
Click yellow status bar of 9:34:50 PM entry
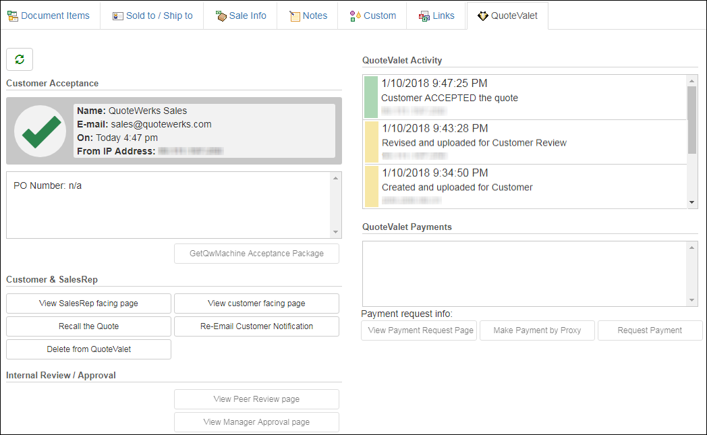371,186
